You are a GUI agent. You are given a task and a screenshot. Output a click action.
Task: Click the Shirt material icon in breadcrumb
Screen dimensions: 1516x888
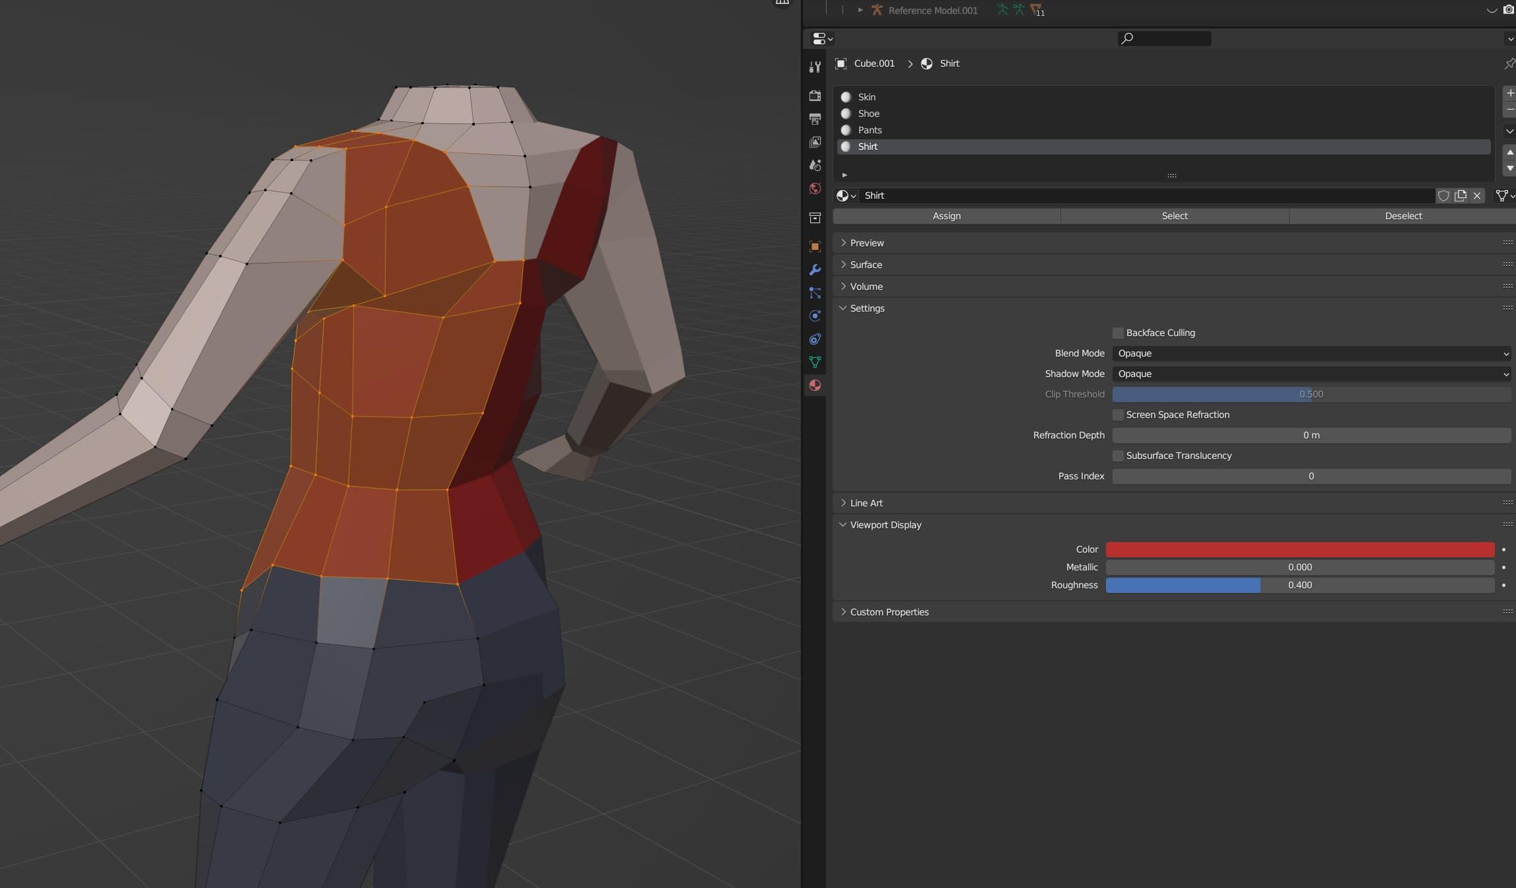click(x=926, y=63)
